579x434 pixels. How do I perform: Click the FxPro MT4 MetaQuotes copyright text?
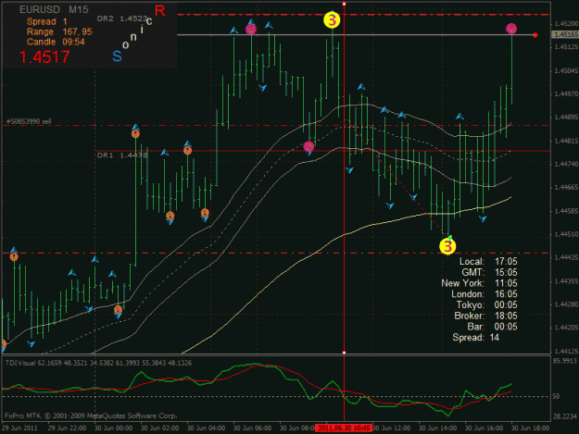click(x=91, y=415)
